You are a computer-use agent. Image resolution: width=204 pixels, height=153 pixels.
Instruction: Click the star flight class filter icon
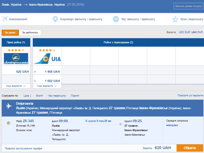pyautogui.click(x=175, y=19)
